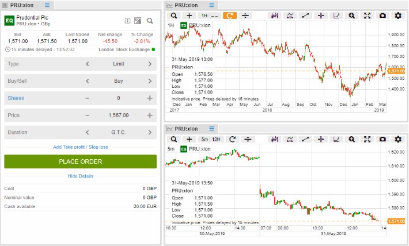
Task: Increase Shares quantity with plus button
Action: tap(150, 98)
